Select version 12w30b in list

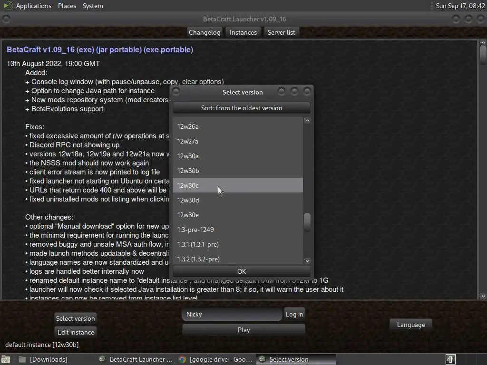[x=238, y=171]
